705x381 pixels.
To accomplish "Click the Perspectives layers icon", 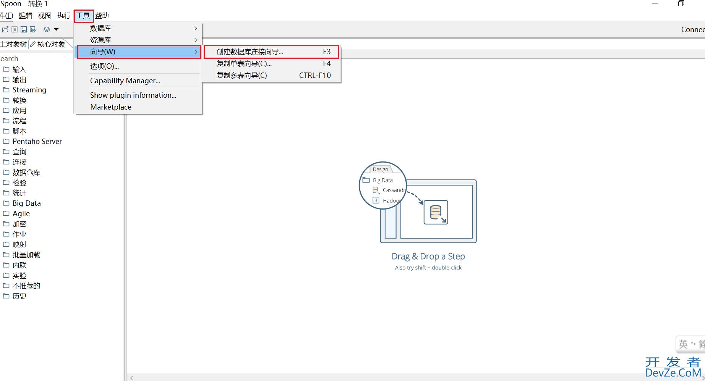I will pos(47,29).
